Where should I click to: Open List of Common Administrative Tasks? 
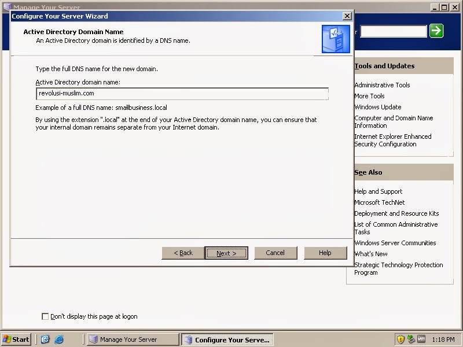(x=396, y=228)
